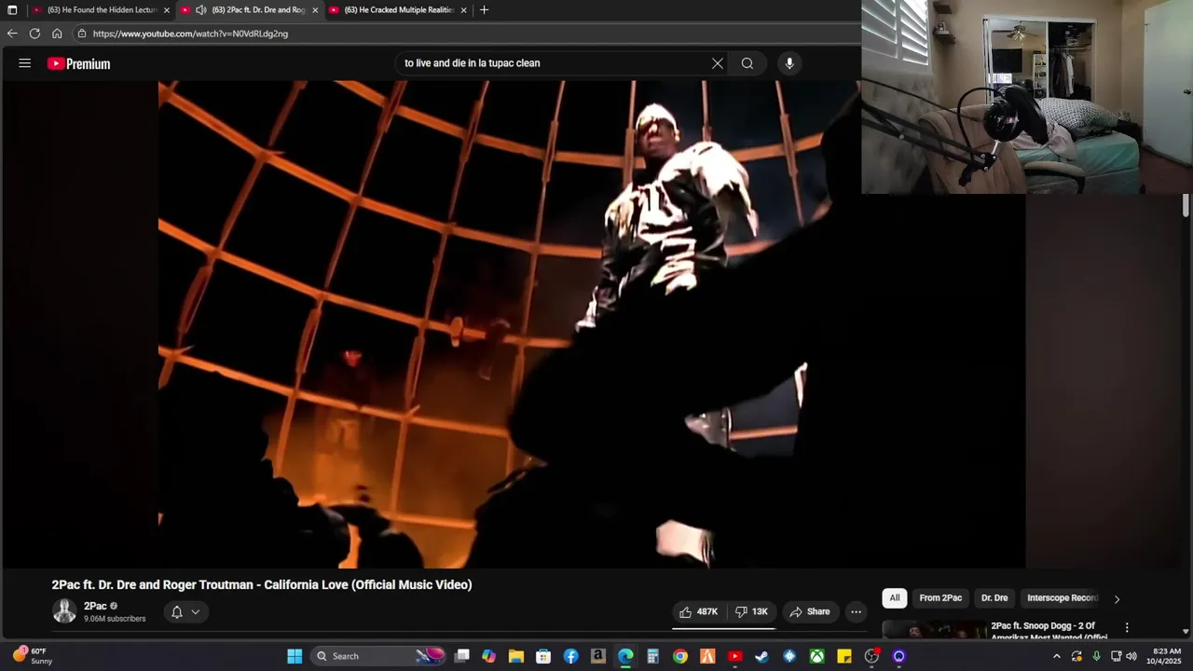
Task: Close 'He Cracked Multiple Realities' tab
Action: click(463, 10)
